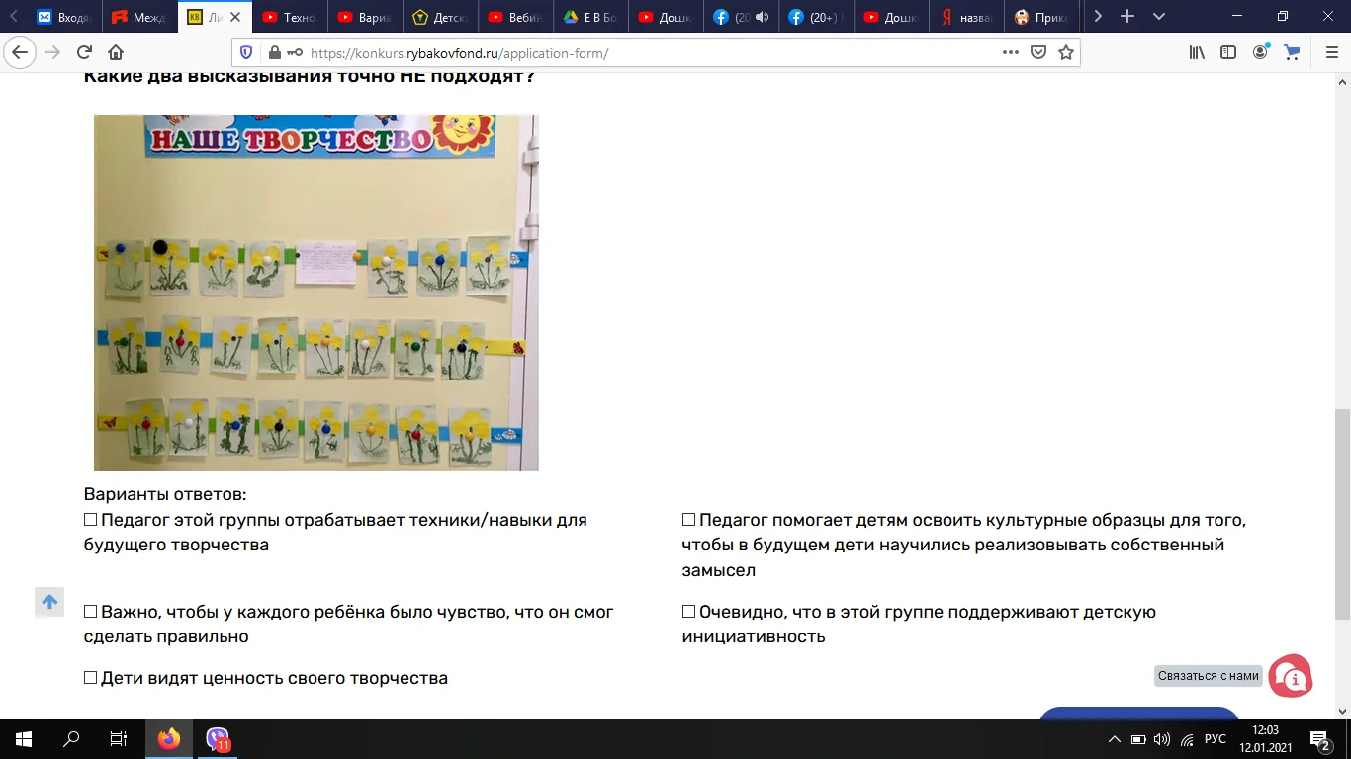Switch to the Входящ mail tab
The image size is (1351, 759).
63,17
